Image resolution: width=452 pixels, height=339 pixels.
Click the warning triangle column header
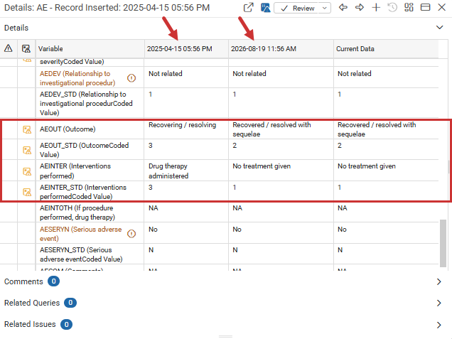[8, 48]
